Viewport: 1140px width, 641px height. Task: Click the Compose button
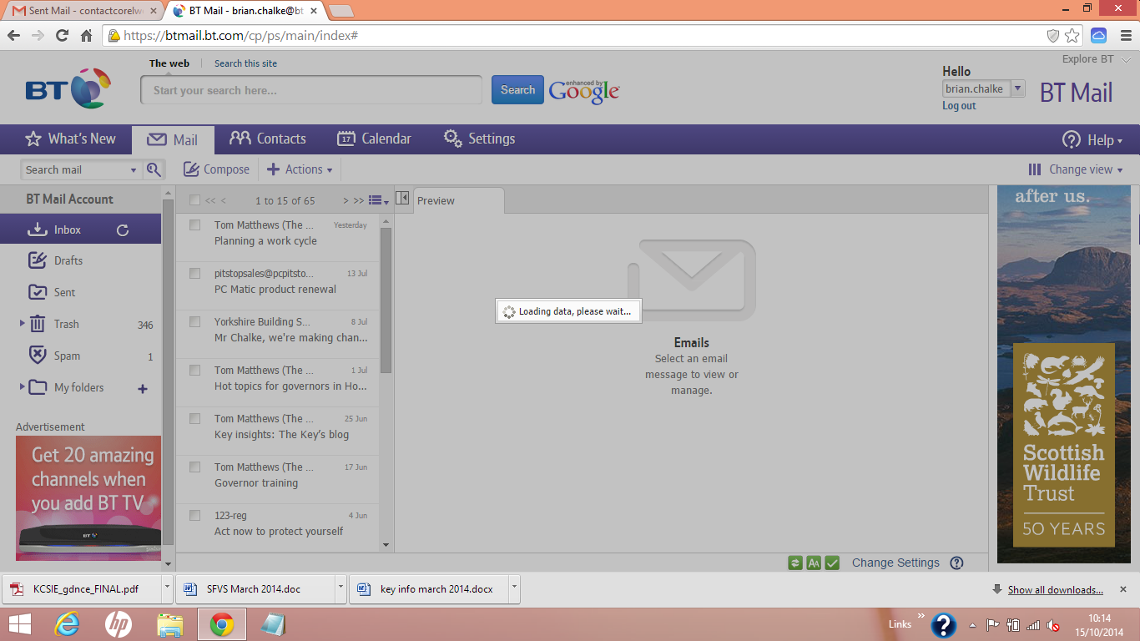click(216, 169)
